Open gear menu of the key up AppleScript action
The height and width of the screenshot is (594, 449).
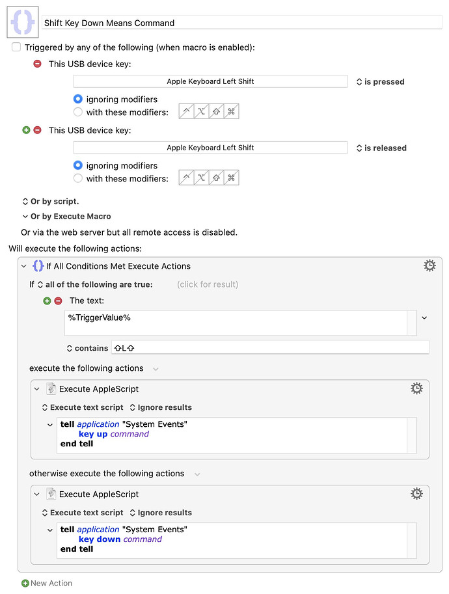point(416,388)
